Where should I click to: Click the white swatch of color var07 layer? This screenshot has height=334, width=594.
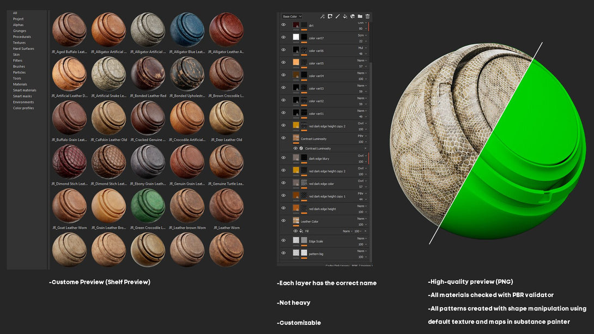[296, 37]
